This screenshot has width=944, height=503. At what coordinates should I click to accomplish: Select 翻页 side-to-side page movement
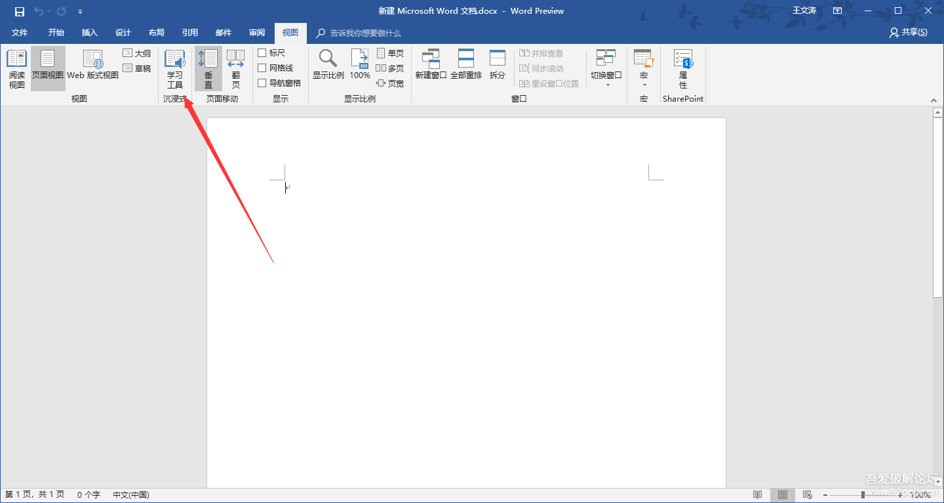point(236,70)
